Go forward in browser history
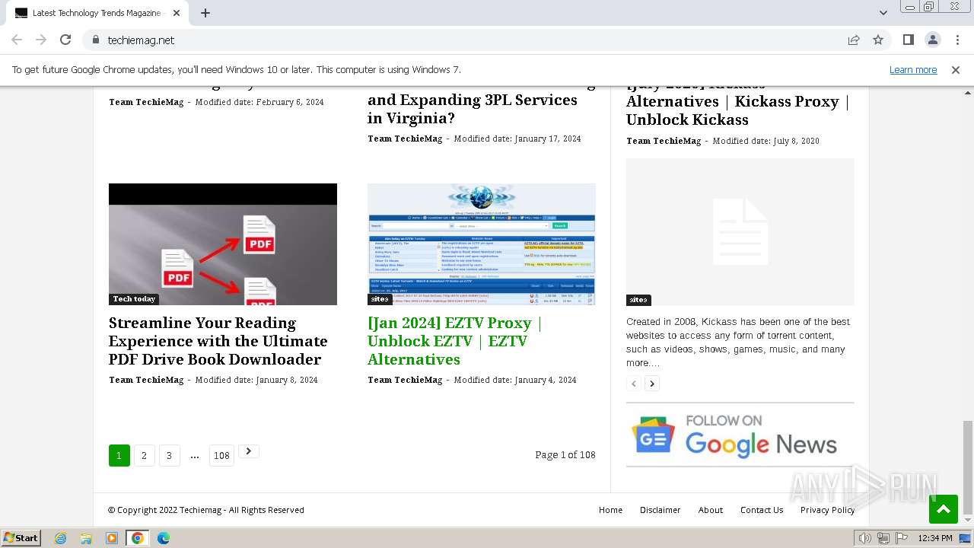 pyautogui.click(x=41, y=40)
